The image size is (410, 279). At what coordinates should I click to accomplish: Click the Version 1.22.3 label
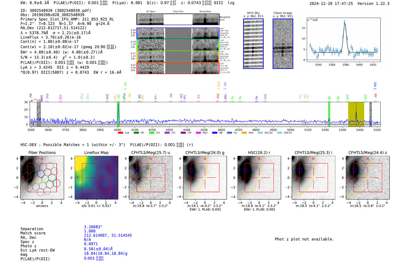[x=373, y=4]
